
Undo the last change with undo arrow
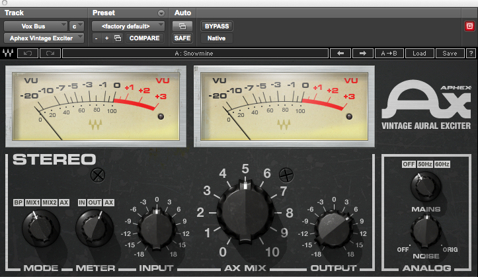point(28,54)
